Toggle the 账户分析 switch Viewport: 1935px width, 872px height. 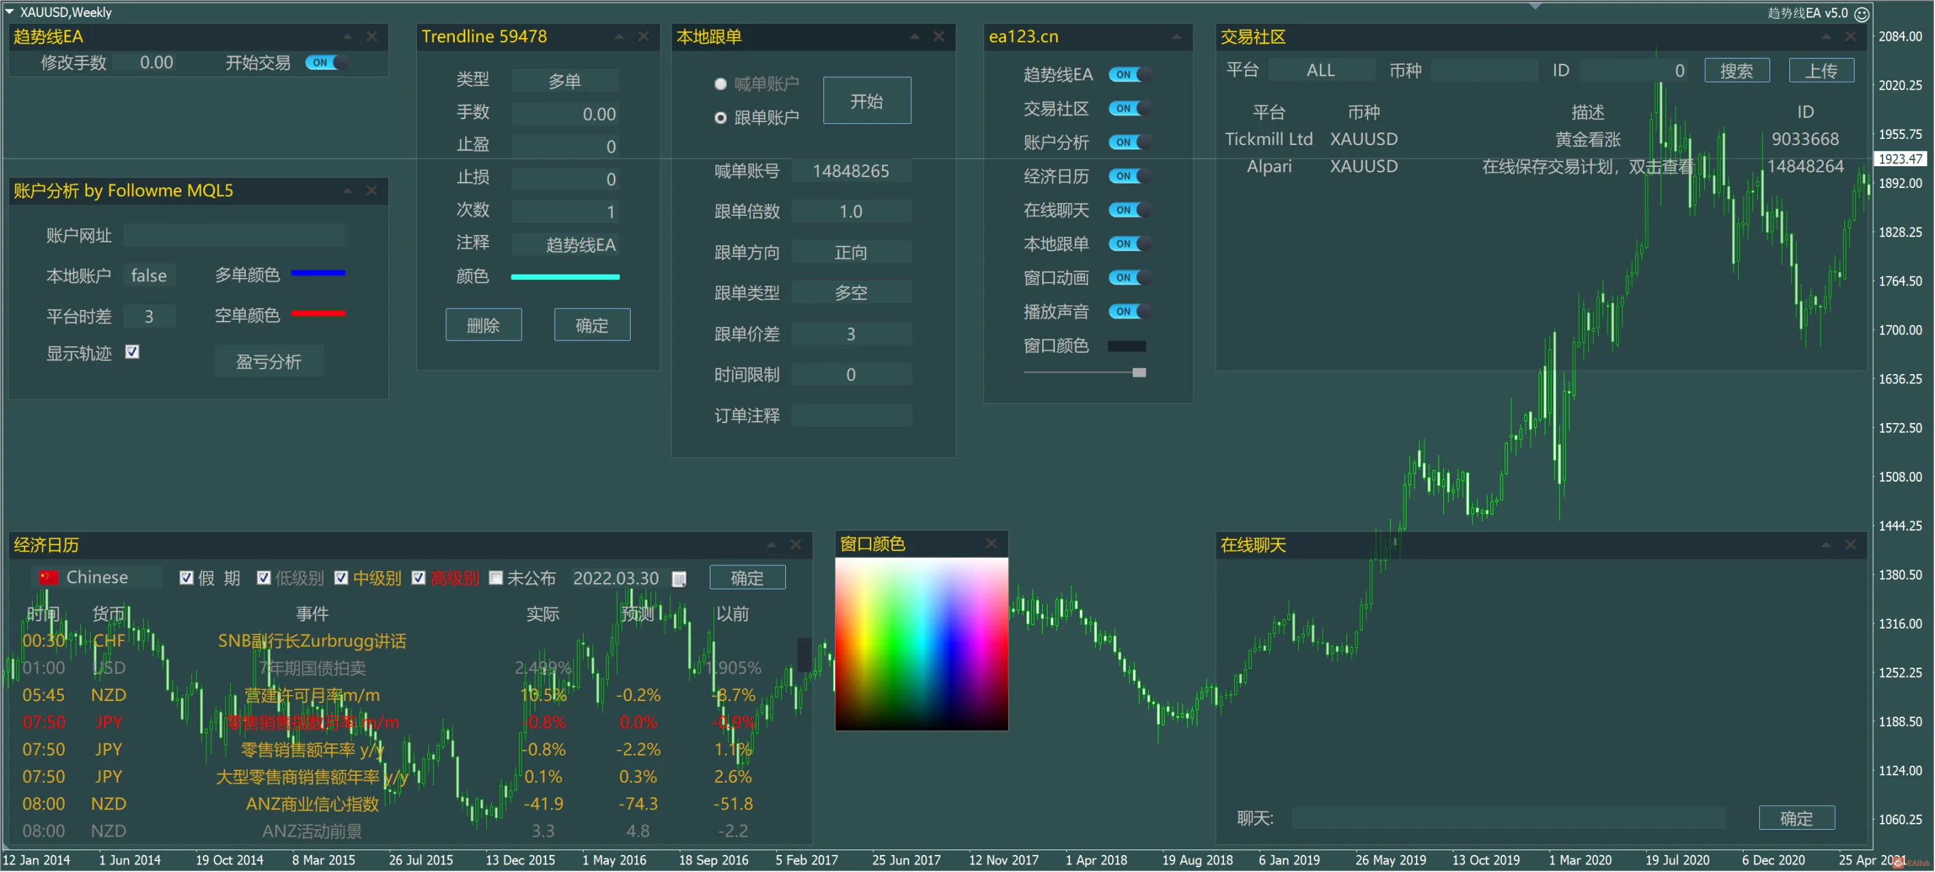1129,142
